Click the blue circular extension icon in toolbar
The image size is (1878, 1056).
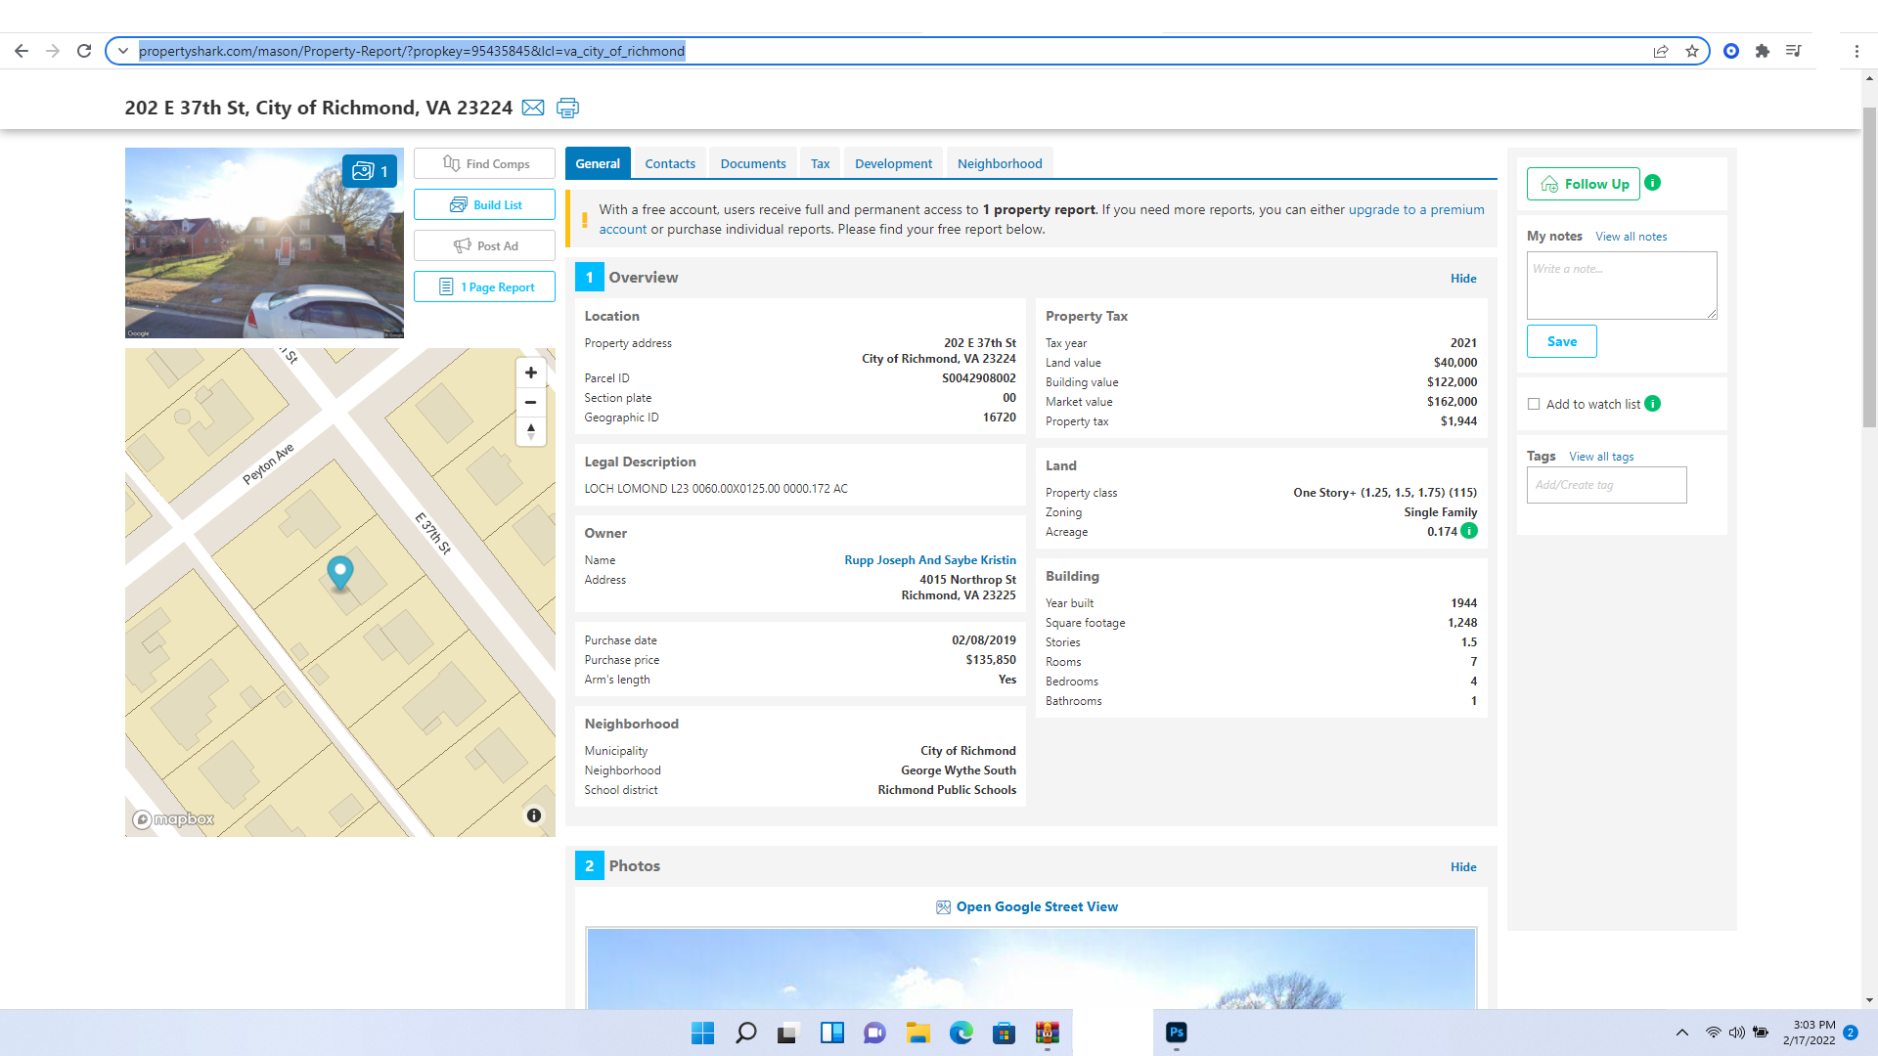[1731, 51]
